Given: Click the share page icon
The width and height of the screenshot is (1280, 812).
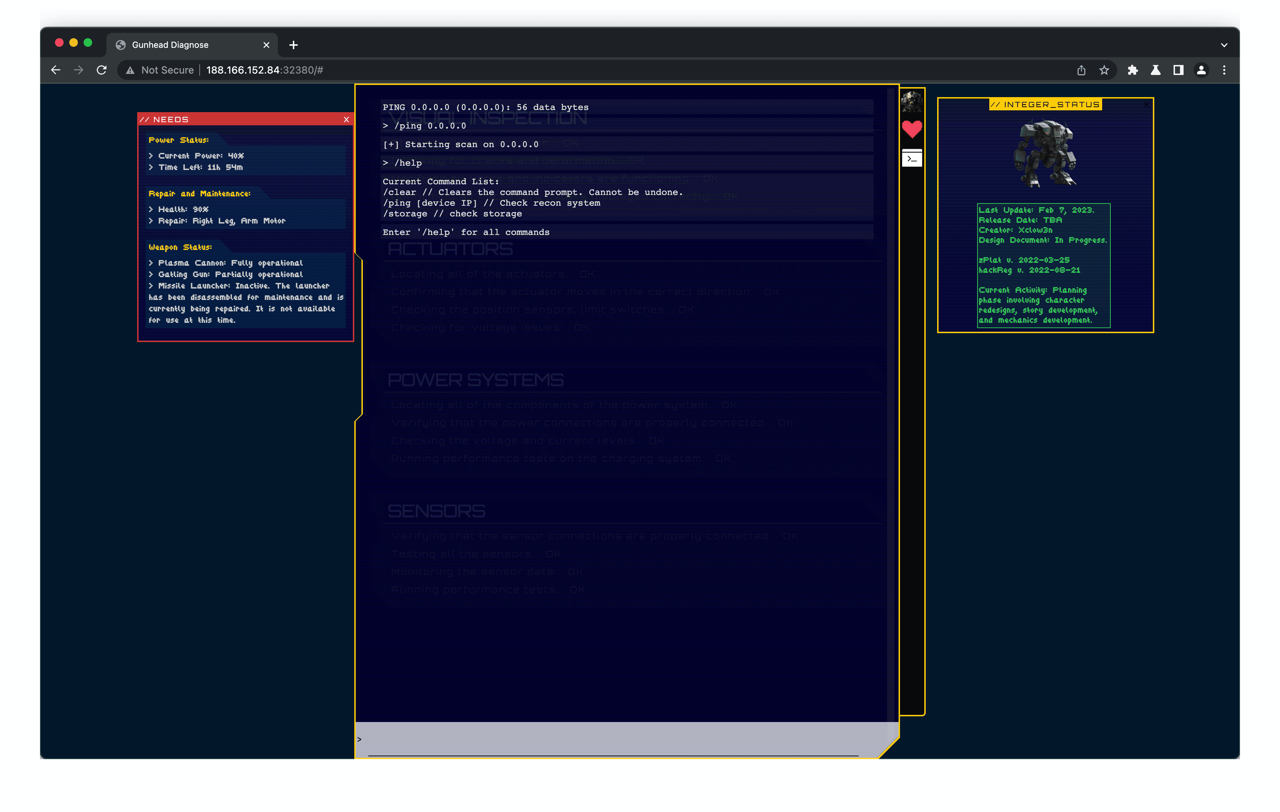Looking at the screenshot, I should pos(1081,70).
